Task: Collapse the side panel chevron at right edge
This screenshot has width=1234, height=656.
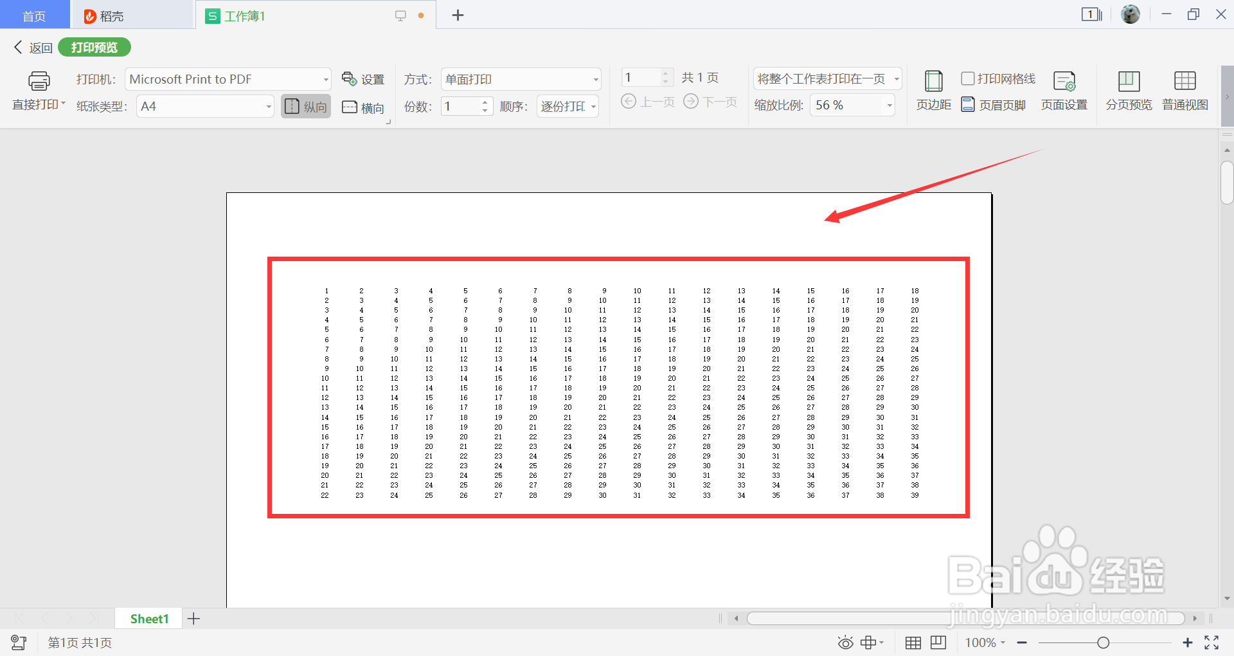Action: (1227, 97)
